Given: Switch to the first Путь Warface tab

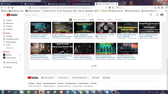Looking at the screenshot, I should point(12,4).
